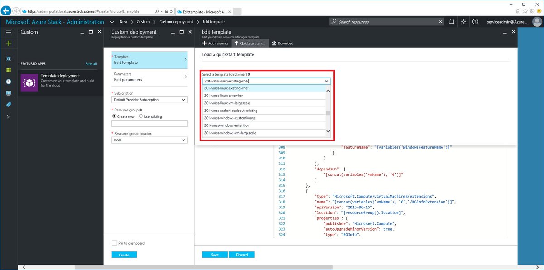
Task: Open the Subscription dropdown
Action: [x=149, y=100]
